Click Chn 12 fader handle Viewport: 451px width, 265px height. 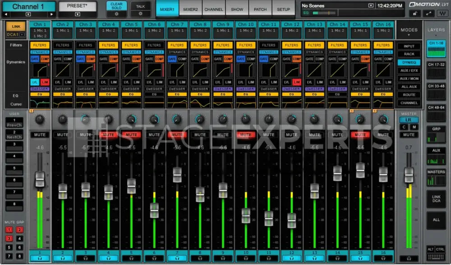point(291,221)
